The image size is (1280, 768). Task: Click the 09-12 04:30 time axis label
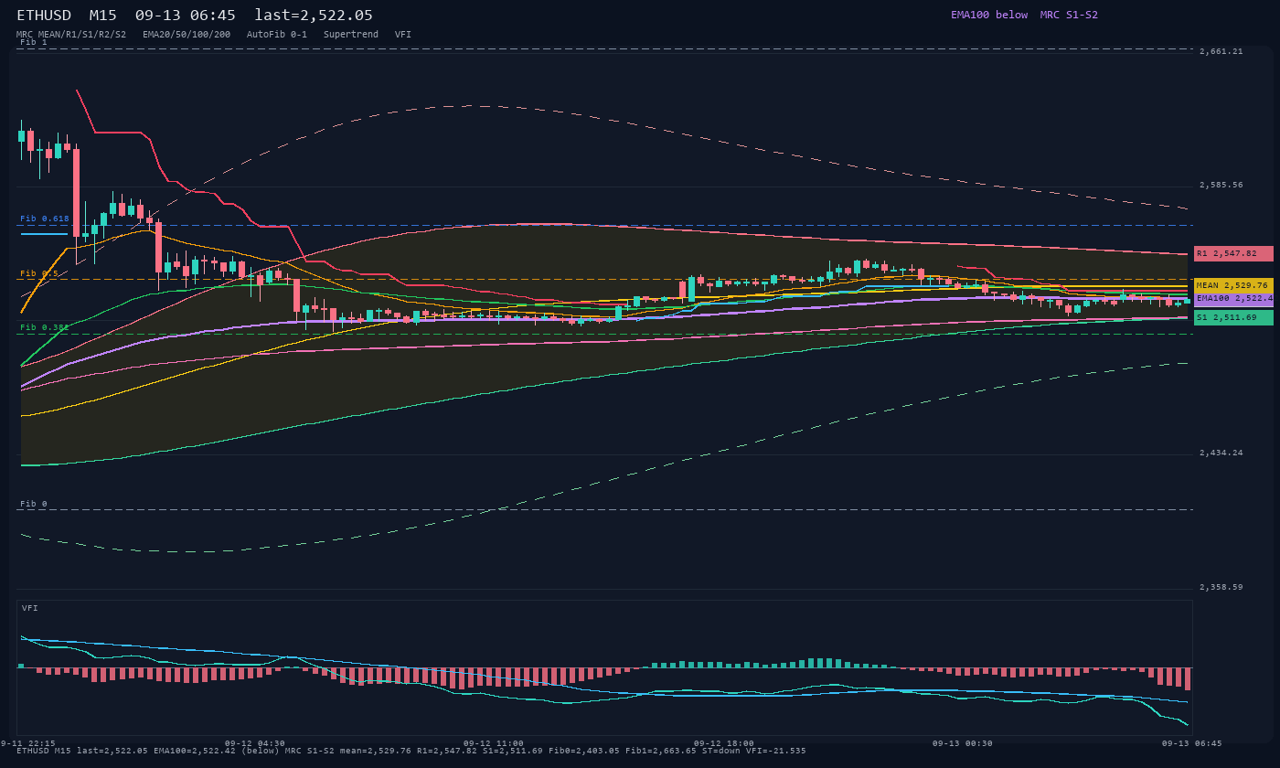[x=254, y=743]
